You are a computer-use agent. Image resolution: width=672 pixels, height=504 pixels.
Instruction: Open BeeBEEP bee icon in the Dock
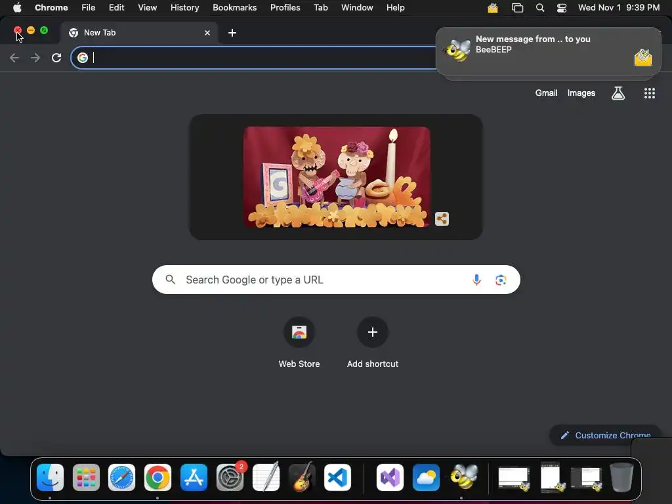[x=463, y=476]
